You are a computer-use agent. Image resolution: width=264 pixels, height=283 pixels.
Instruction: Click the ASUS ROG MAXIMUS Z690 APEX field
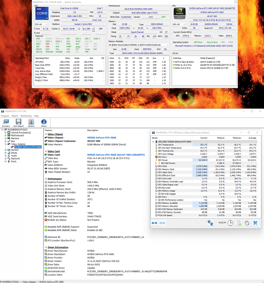click(139, 9)
